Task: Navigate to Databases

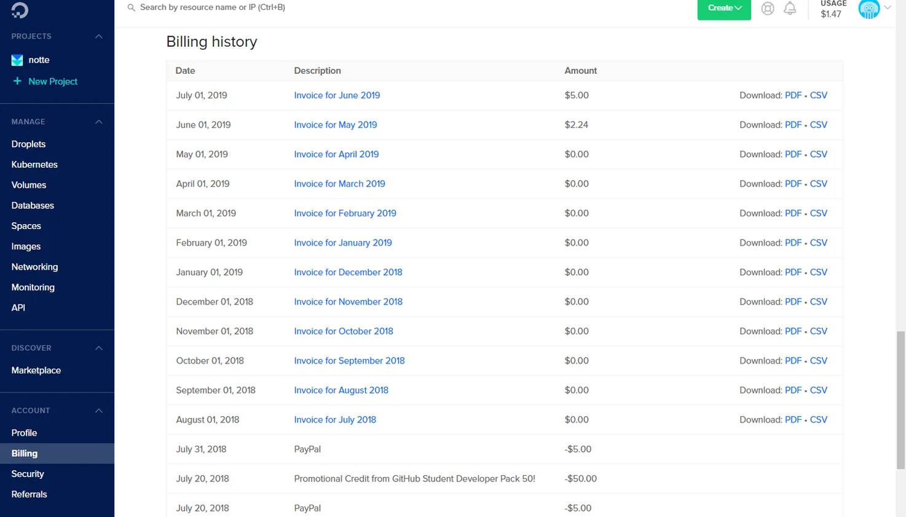Action: tap(33, 206)
